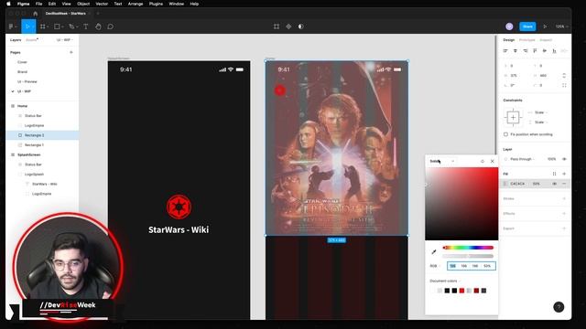
Task: Select the Hand tool
Action: pyautogui.click(x=98, y=27)
